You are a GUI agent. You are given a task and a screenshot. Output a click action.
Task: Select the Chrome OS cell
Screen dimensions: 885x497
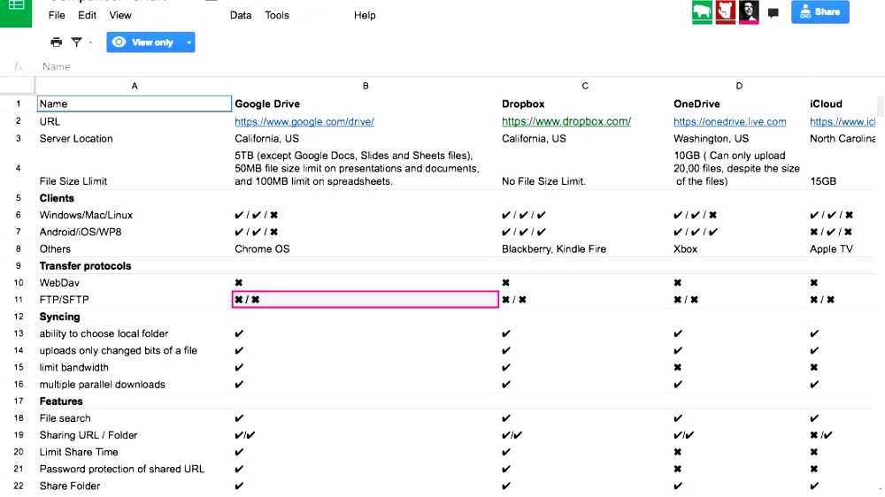point(366,248)
